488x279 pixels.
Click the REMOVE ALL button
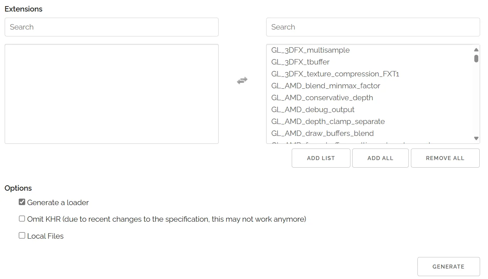(x=445, y=158)
